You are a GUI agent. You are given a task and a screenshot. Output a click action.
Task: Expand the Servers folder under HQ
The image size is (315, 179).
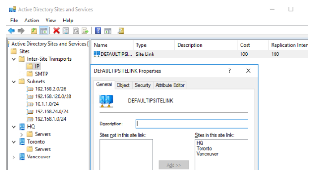[22, 134]
